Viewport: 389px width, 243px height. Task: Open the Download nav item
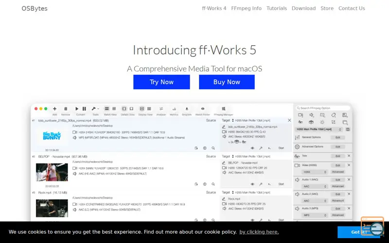(x=303, y=8)
